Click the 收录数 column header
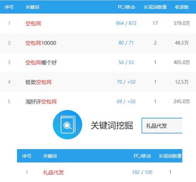This screenshot has height=182, width=196. pyautogui.click(x=182, y=7)
